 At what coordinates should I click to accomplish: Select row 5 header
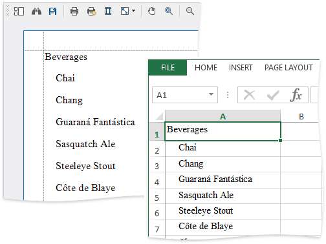(x=157, y=196)
